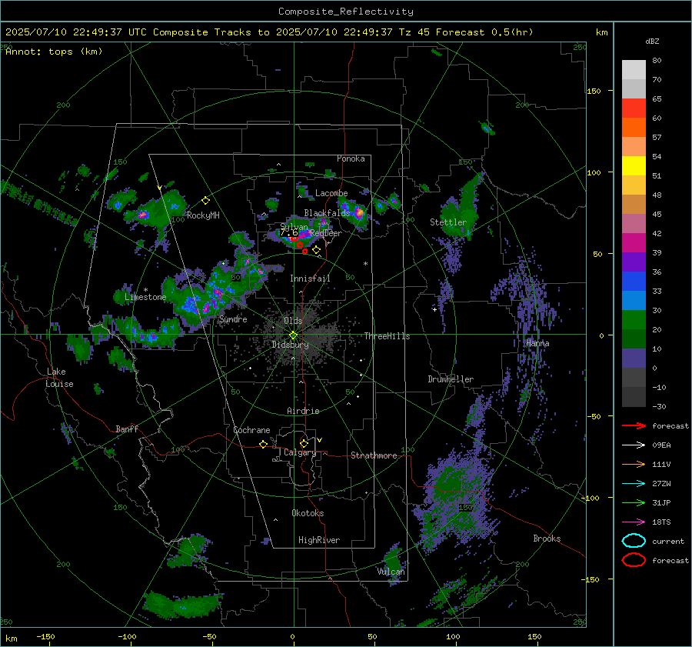Click the Composite_Reflectivity title
This screenshot has width=692, height=647.
tap(346, 12)
